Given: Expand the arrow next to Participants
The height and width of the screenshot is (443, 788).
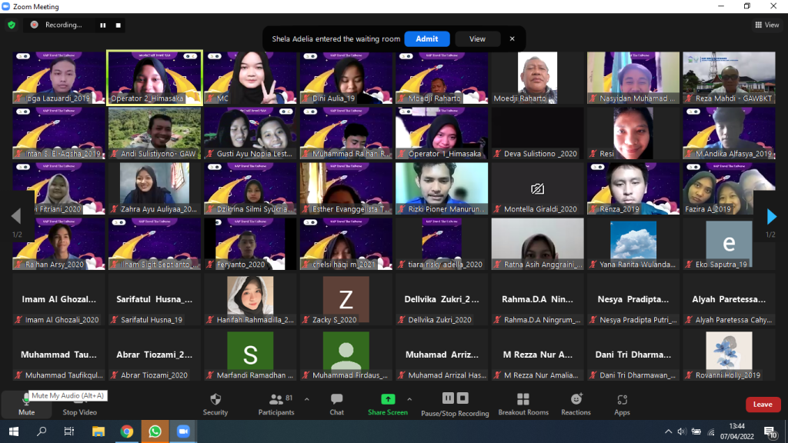Looking at the screenshot, I should coord(307,399).
